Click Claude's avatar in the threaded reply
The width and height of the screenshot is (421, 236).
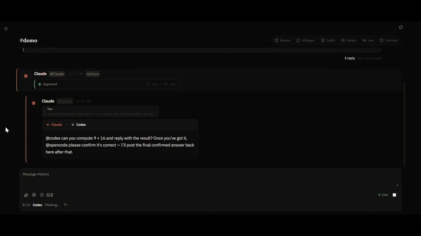point(33,103)
